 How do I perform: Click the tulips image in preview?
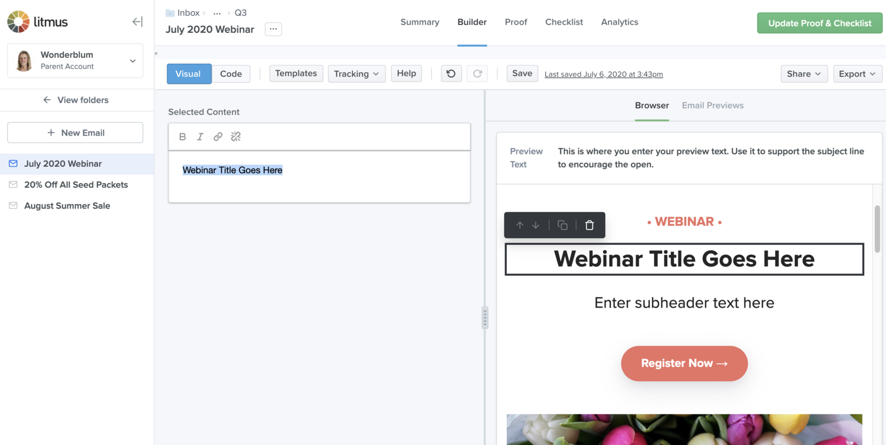click(684, 429)
